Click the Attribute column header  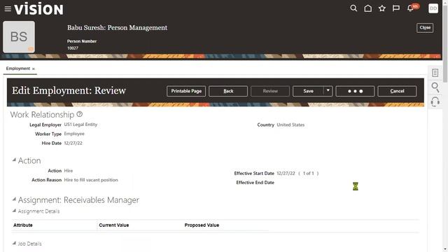point(23,225)
